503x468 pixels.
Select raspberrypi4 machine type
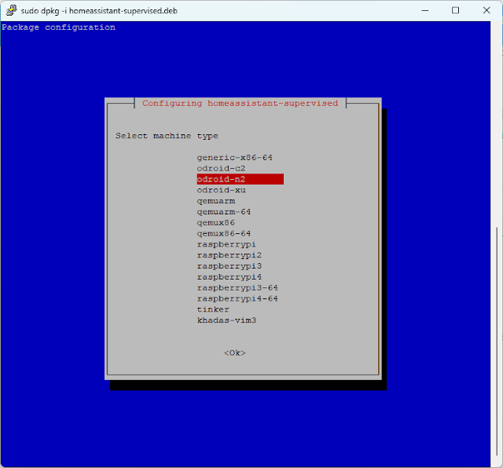[229, 277]
